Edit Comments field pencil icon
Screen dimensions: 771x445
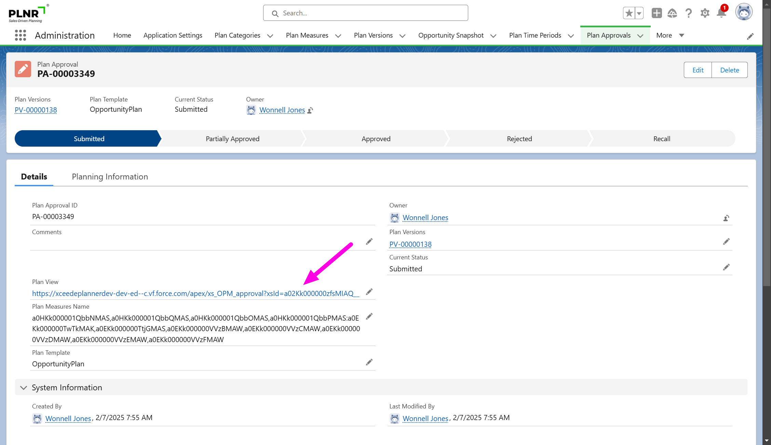[369, 242]
